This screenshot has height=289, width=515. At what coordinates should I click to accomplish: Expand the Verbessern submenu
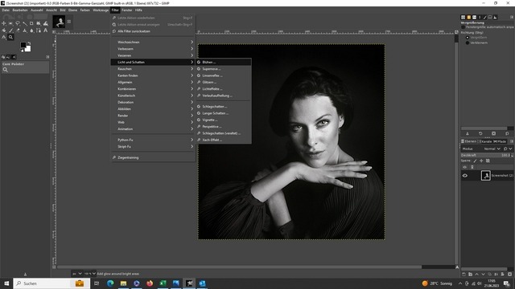pyautogui.click(x=153, y=49)
